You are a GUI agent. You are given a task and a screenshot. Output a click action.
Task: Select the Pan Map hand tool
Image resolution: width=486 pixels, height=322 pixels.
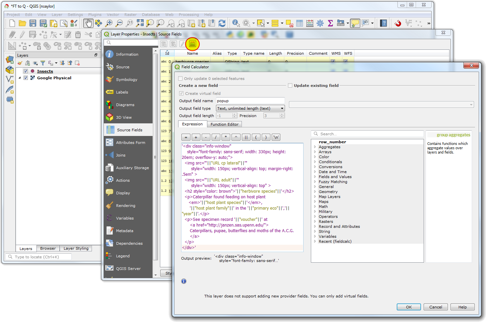click(88, 23)
